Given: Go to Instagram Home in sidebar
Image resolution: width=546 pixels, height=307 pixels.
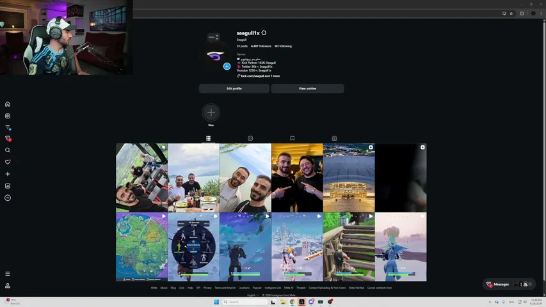Looking at the screenshot, I should 8,104.
